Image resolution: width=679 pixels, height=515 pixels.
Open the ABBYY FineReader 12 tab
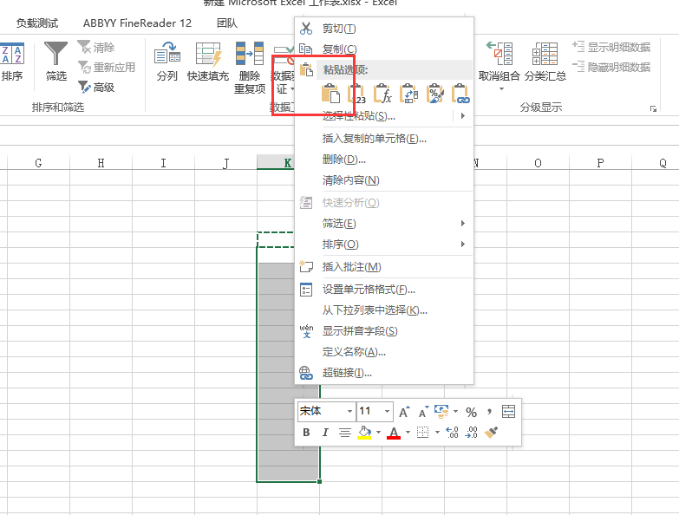tap(137, 23)
